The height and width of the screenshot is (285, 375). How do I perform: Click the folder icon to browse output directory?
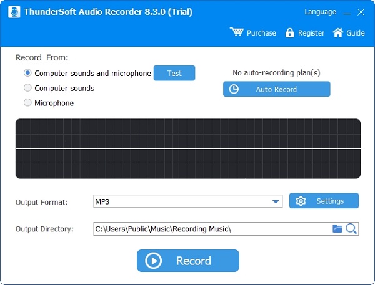pyautogui.click(x=337, y=229)
